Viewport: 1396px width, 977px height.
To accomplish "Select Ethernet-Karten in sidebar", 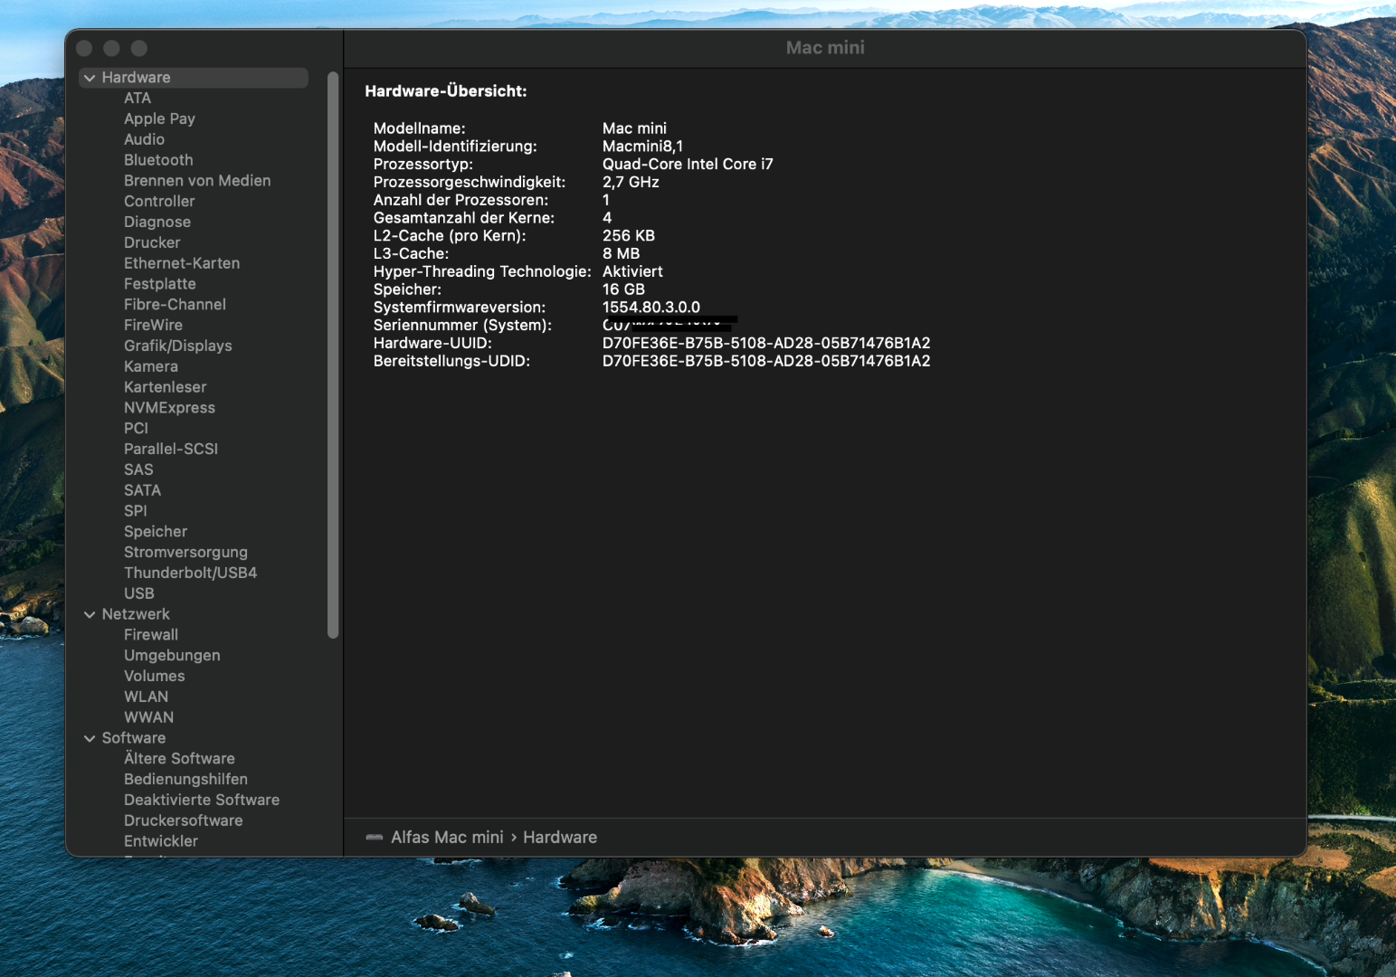I will pyautogui.click(x=182, y=263).
